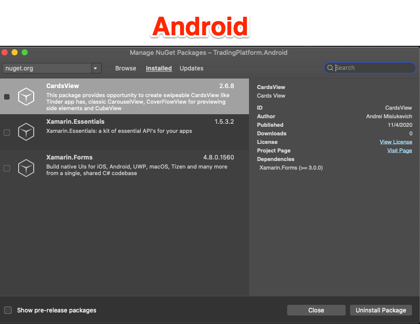Screen dimensions: 420x324
Task: Click the yellow minimize traffic light
Action: pos(14,52)
